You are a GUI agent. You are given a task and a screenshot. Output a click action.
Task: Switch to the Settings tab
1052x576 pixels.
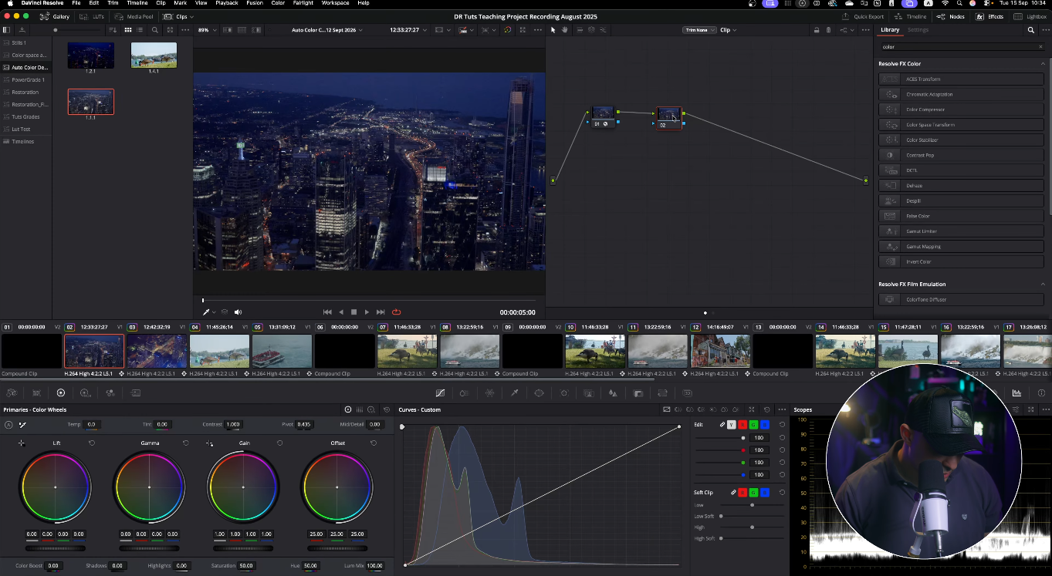coord(918,30)
